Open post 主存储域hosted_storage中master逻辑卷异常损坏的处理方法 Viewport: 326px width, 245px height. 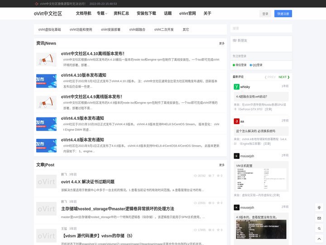(x=117, y=209)
